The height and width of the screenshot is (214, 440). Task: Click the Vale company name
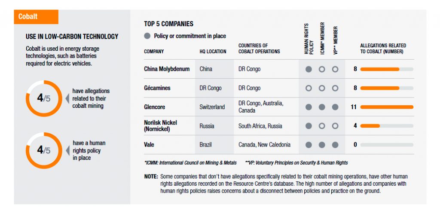[x=149, y=145]
